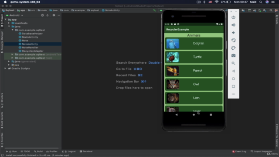Rotate emulator right
279x157 pixels.
pyautogui.click(x=233, y=48)
